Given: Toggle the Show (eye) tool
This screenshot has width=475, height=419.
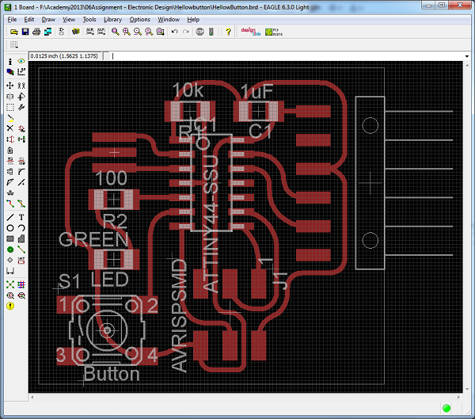Looking at the screenshot, I should (x=21, y=61).
